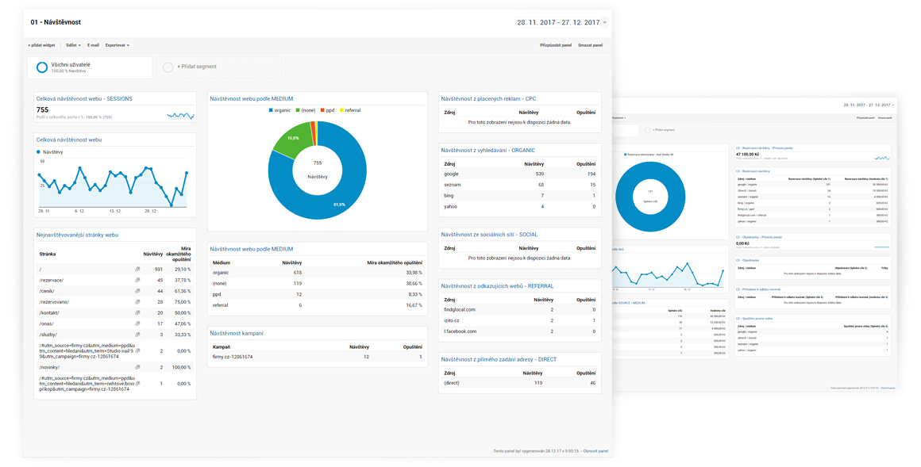The width and height of the screenshot is (921, 467).
Task: Click the external link icon for /cenik/
Action: point(137,291)
